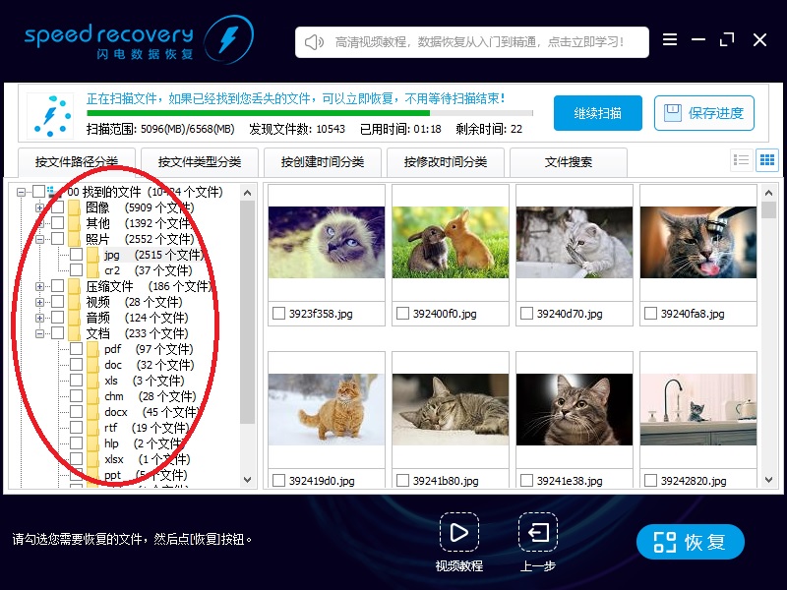Open the hamburger menu at top right
This screenshot has height=590, width=787.
tap(671, 41)
